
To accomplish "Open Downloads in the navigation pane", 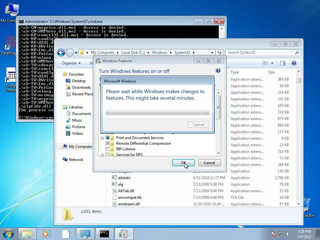I will 81,87.
